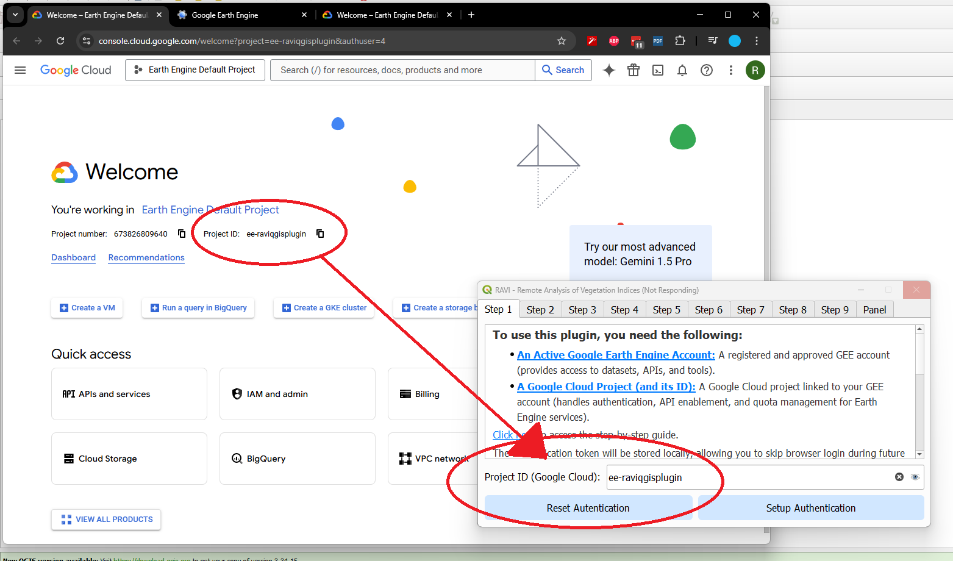The image size is (953, 561).
Task: Click the Adblock Plus extension icon
Action: coord(614,41)
